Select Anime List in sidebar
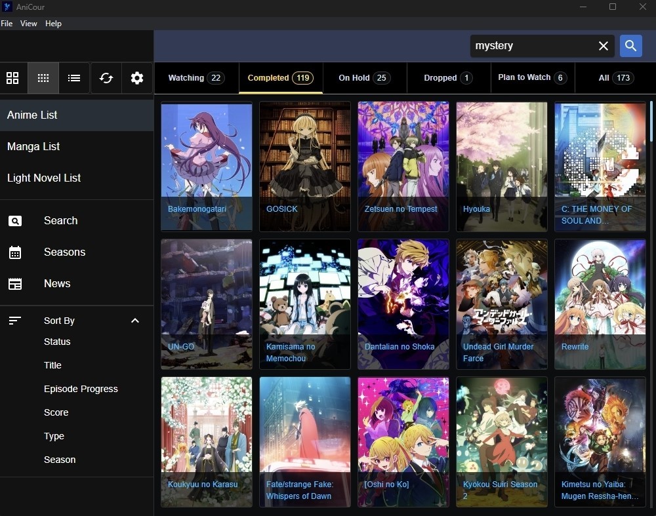 coord(77,115)
